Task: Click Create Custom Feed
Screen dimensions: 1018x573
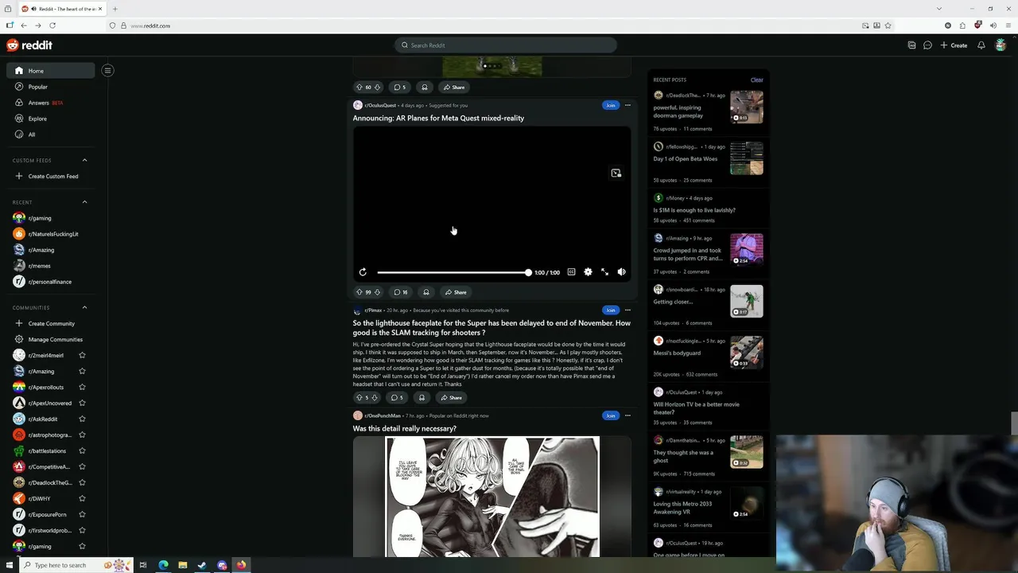Action: click(x=50, y=176)
